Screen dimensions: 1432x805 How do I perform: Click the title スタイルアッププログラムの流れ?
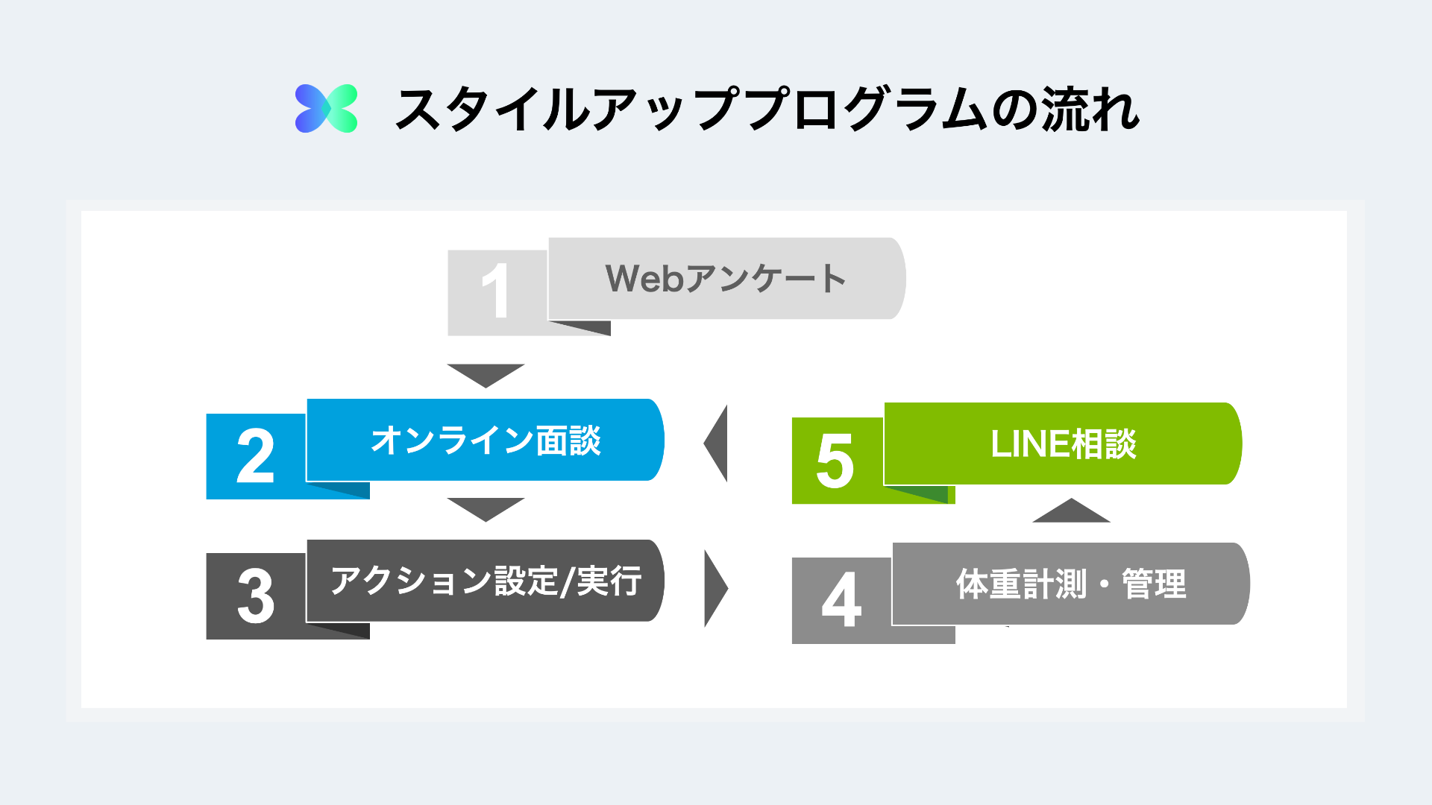(766, 109)
